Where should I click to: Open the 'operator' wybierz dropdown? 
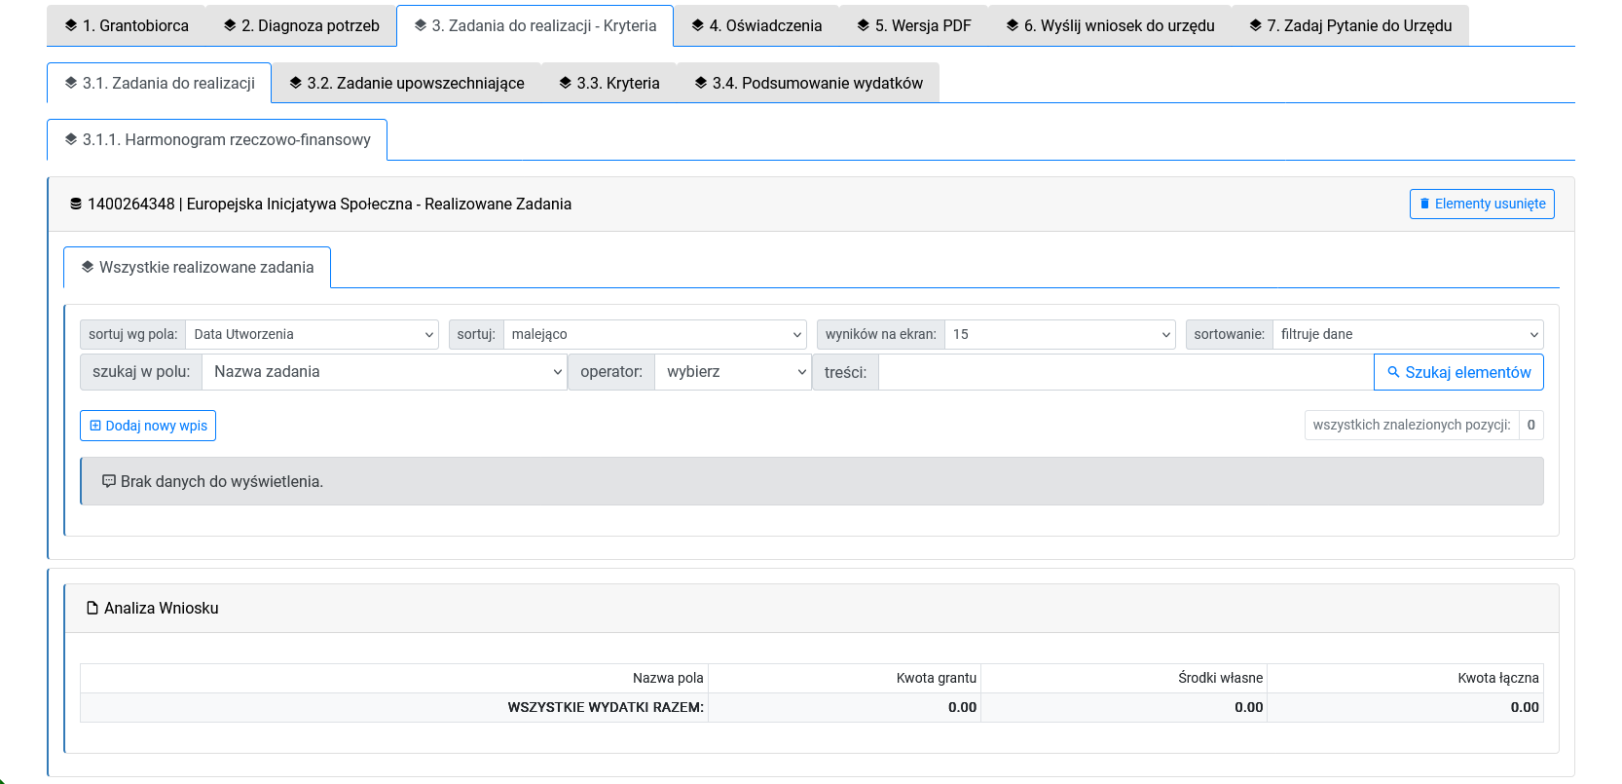(732, 372)
